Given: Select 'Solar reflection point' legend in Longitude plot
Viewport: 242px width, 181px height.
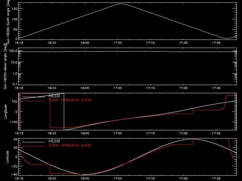Looking at the screenshot, I should [x=70, y=100].
